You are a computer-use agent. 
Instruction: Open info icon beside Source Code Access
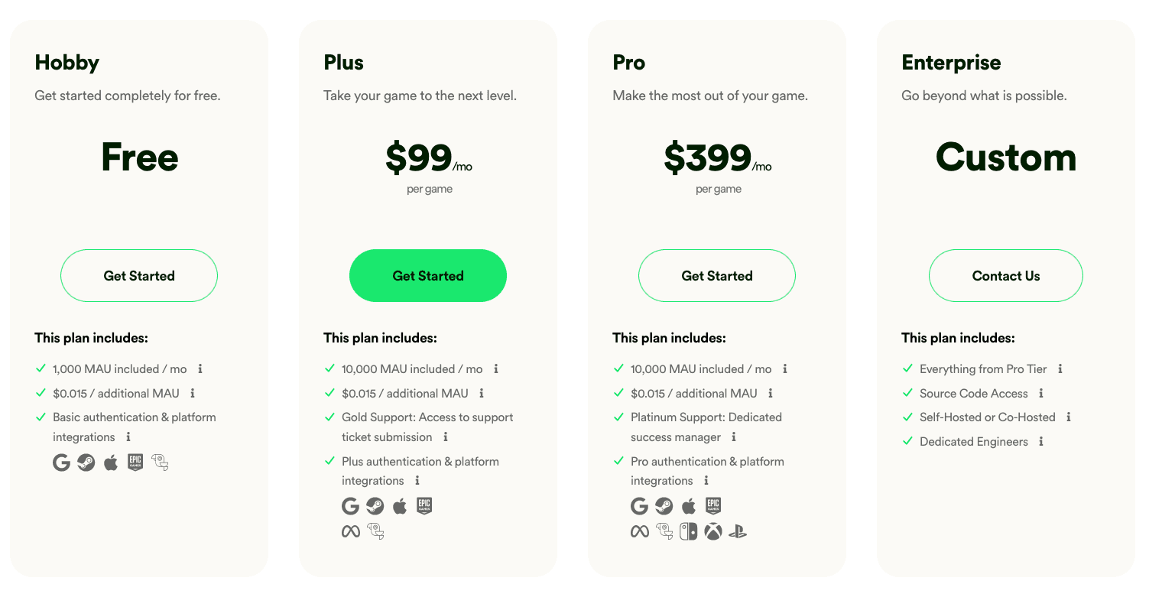[1041, 393]
